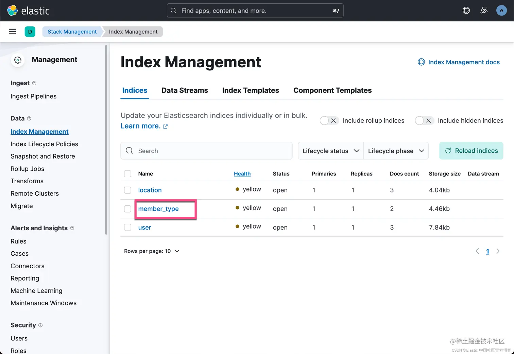Check the member_type index checkbox
The image size is (514, 354).
click(x=127, y=209)
